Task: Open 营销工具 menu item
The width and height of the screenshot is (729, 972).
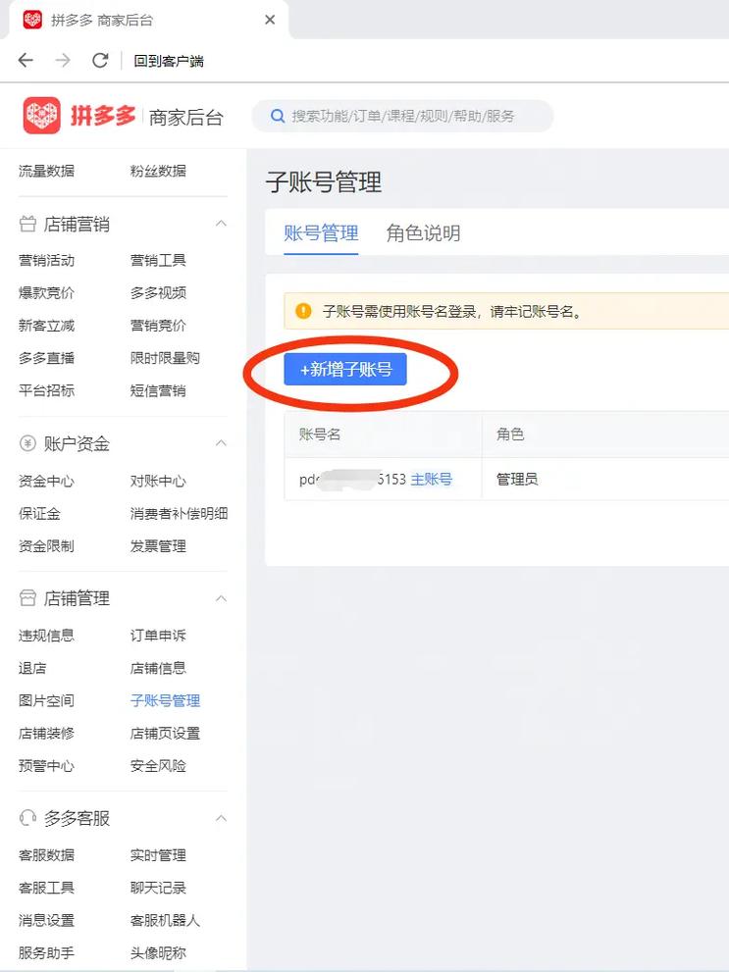Action: coord(158,260)
